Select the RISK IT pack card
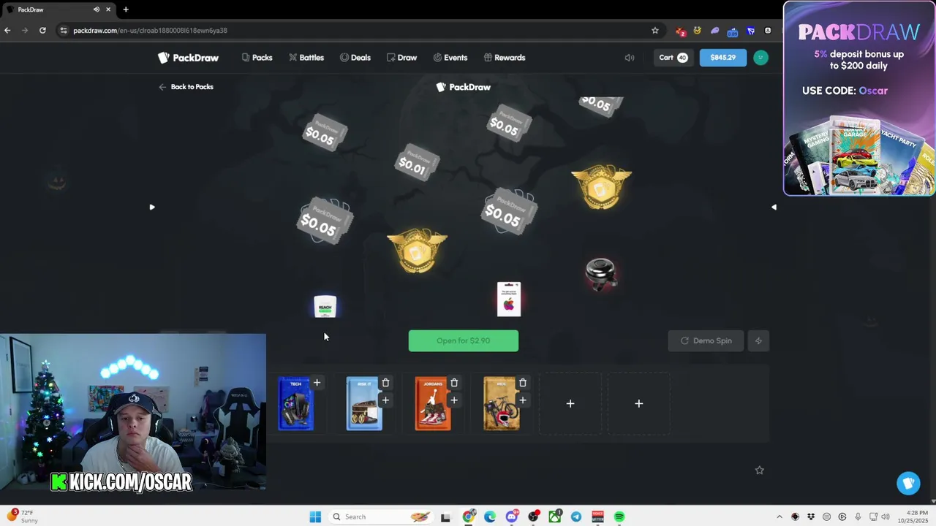The height and width of the screenshot is (526, 936). click(363, 403)
